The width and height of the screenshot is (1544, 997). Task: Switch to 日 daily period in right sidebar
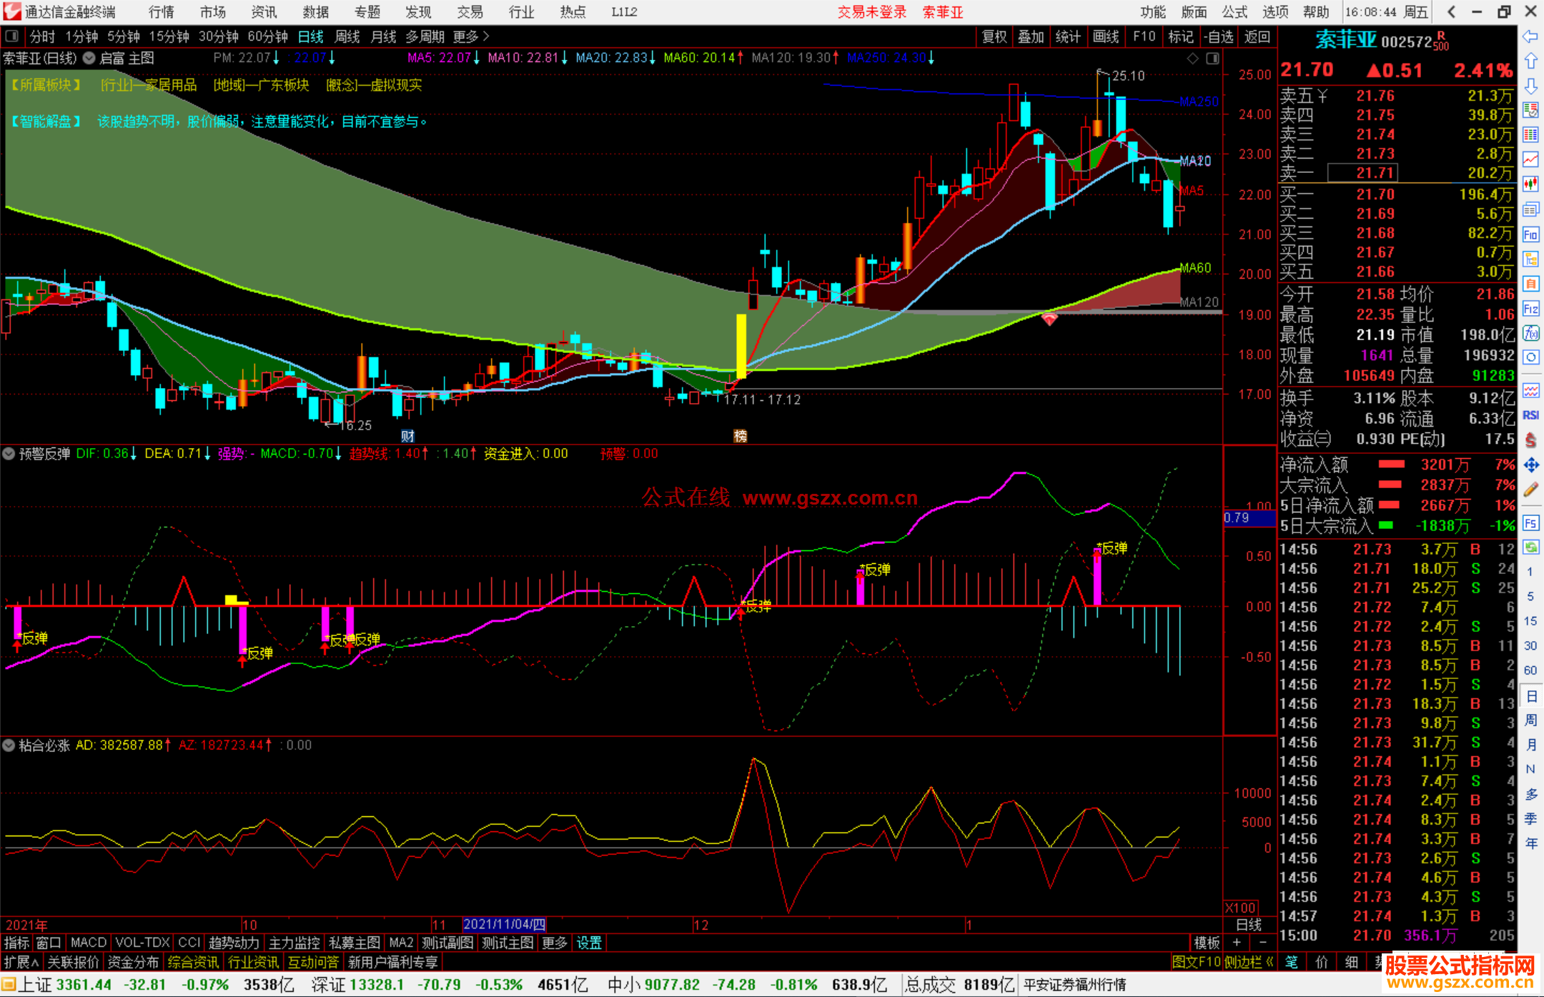(x=1530, y=696)
